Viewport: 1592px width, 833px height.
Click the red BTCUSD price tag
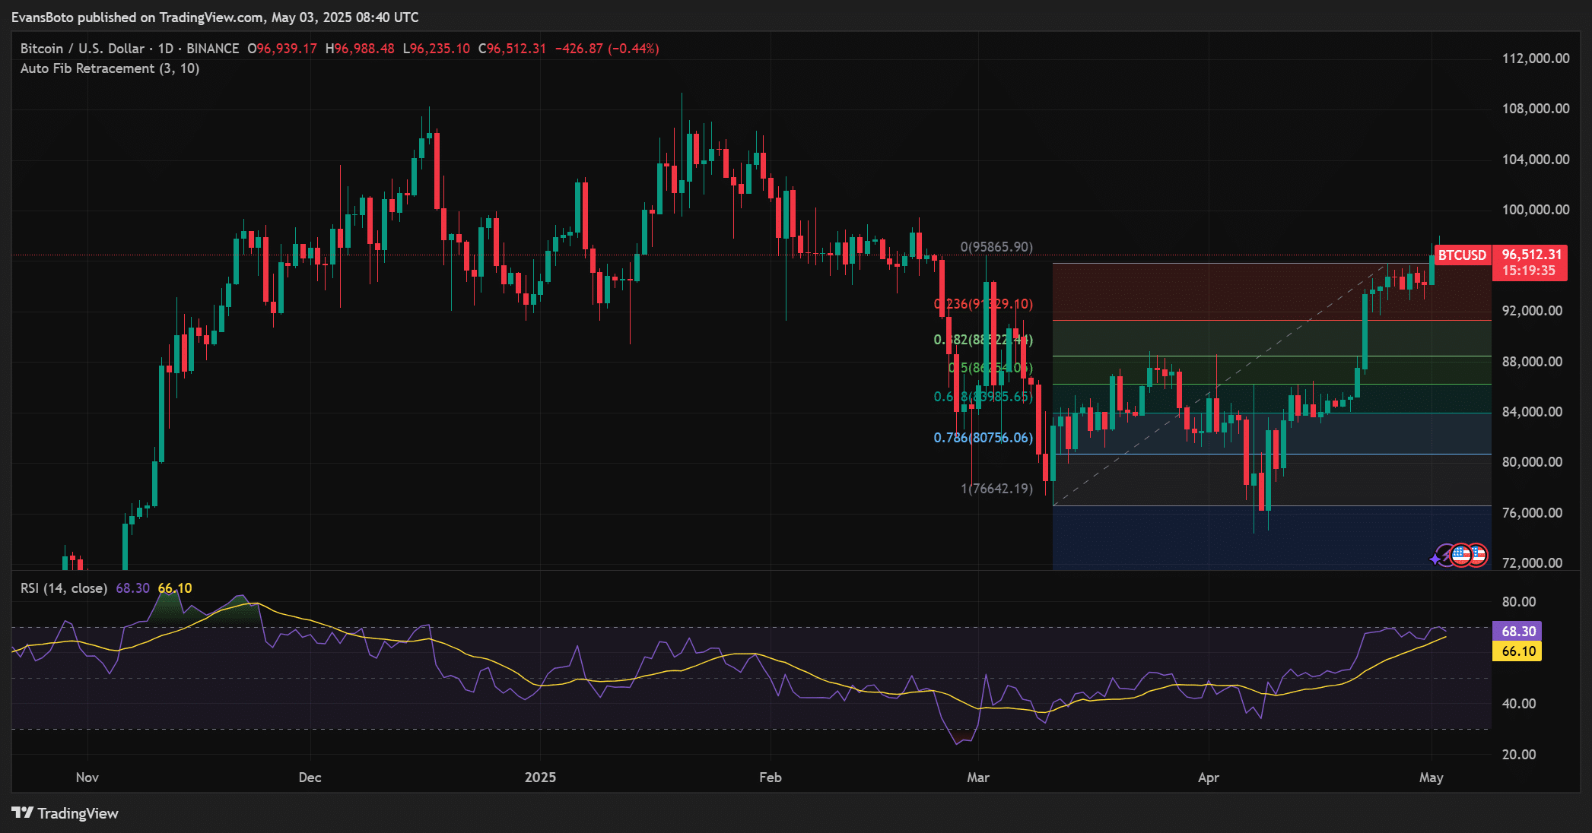tap(1462, 255)
